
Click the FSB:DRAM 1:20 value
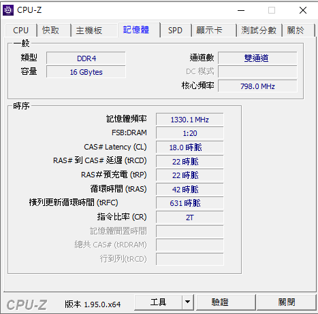tap(190, 133)
